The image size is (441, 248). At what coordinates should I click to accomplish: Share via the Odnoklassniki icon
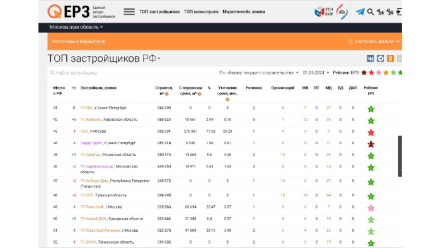click(x=390, y=58)
